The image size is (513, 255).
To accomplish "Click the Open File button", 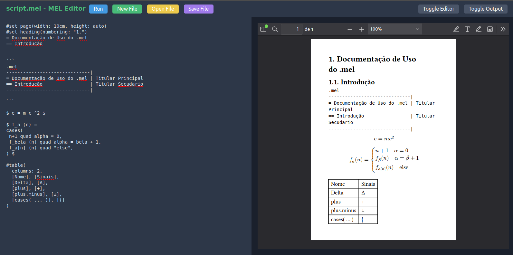I will click(x=163, y=9).
